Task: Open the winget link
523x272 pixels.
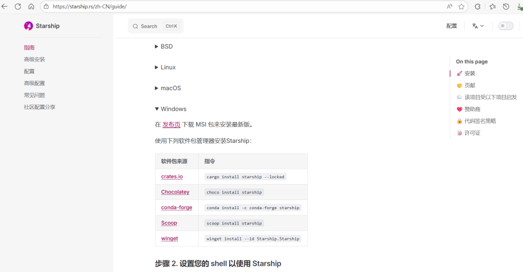Action: click(x=170, y=238)
